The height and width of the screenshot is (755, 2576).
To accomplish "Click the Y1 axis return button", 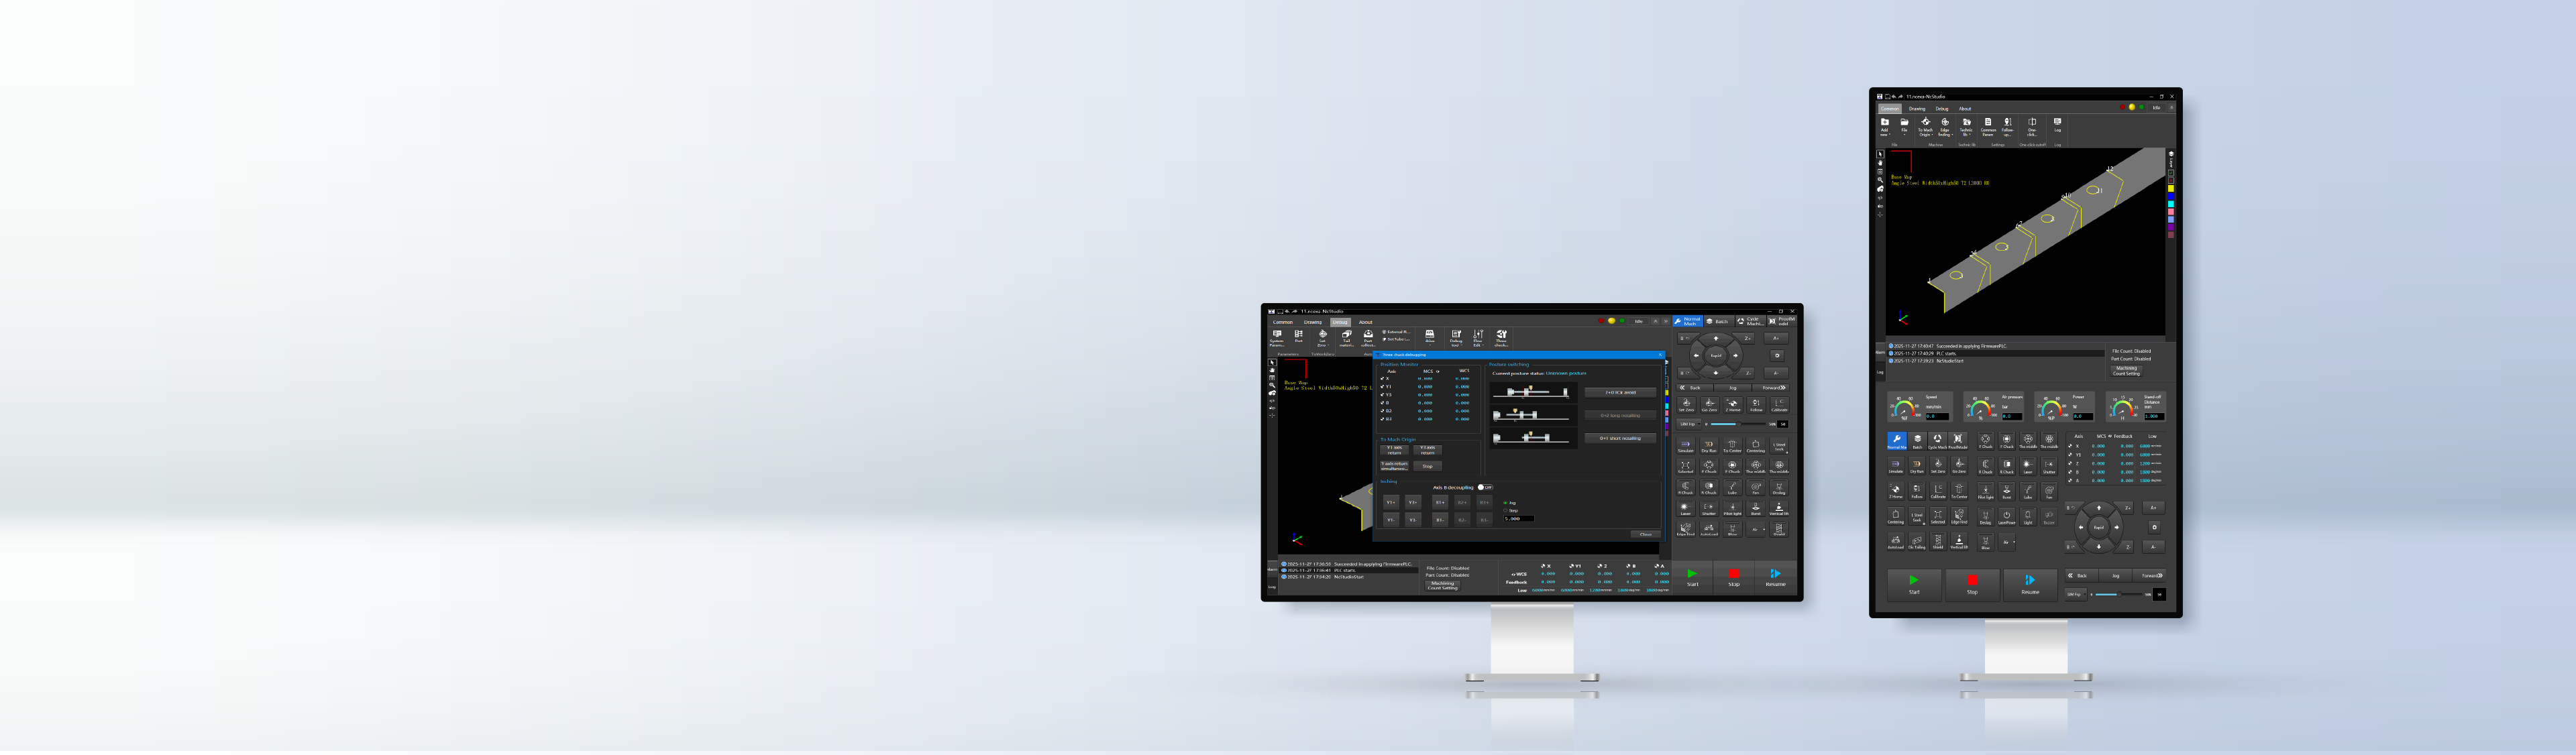I will 1395,451.
